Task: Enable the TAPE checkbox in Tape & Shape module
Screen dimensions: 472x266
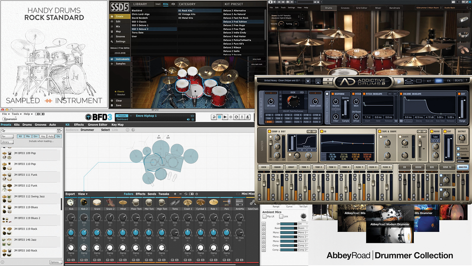Action: click(381, 136)
